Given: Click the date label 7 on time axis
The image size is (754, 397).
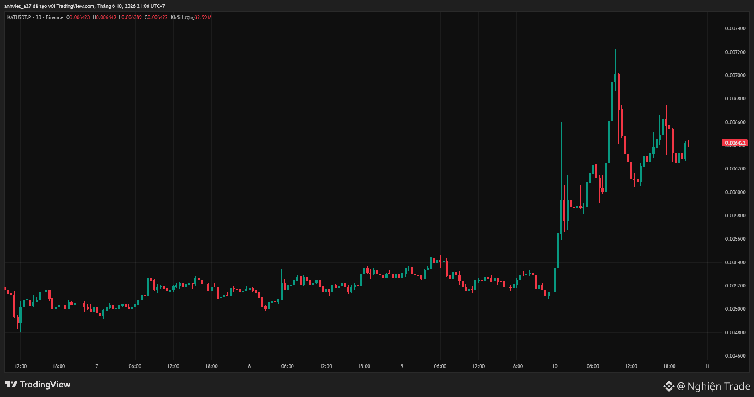Looking at the screenshot, I should 97,366.
